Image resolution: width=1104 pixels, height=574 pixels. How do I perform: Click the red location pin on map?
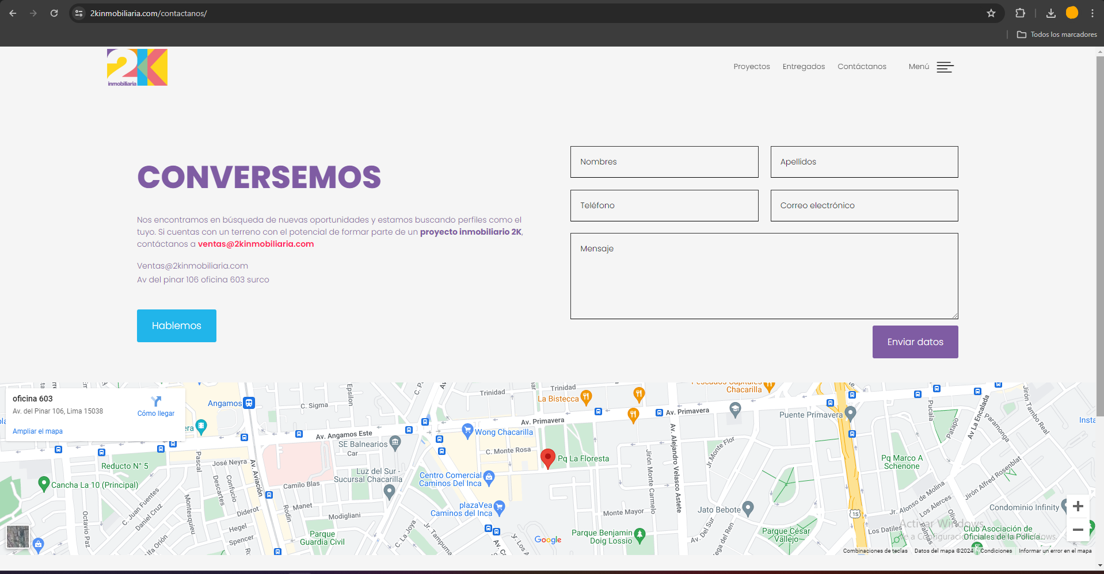tap(548, 458)
